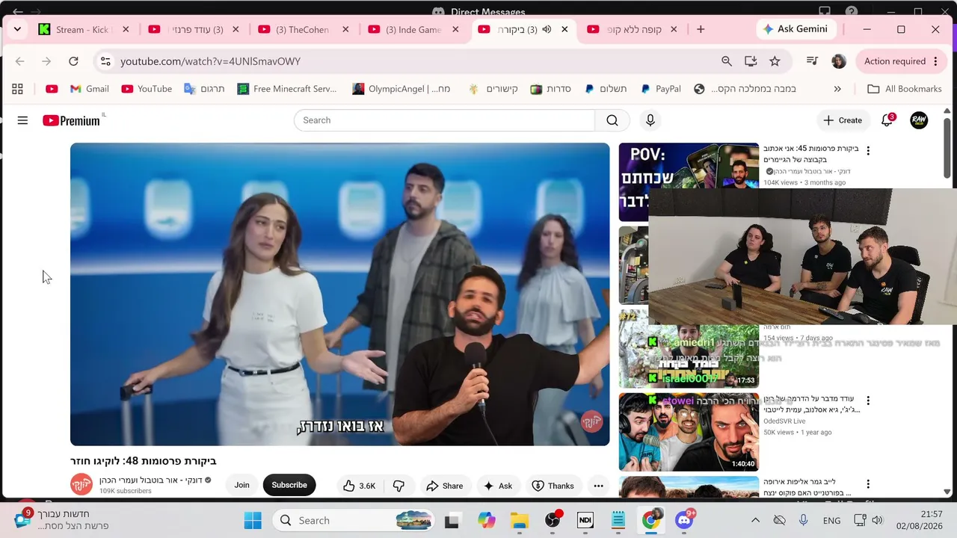Screen dimensions: 957x538
Task: Open Discord from the taskbar
Action: [x=684, y=521]
